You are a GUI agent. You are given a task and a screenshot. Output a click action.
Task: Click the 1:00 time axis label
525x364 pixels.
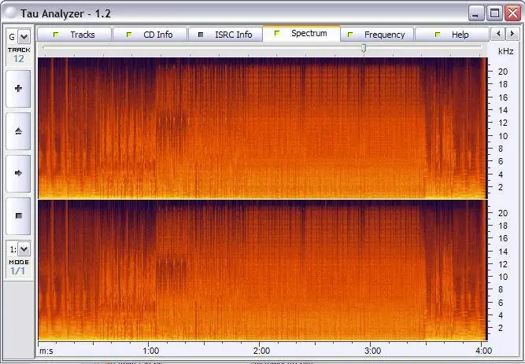pos(150,351)
